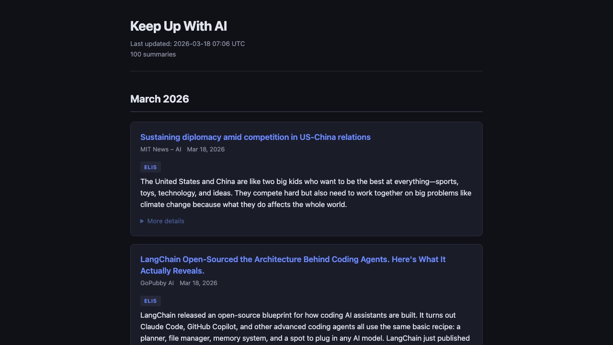The image size is (613, 345).
Task: Click the disclosure triangle beside More details
Action: click(x=142, y=221)
